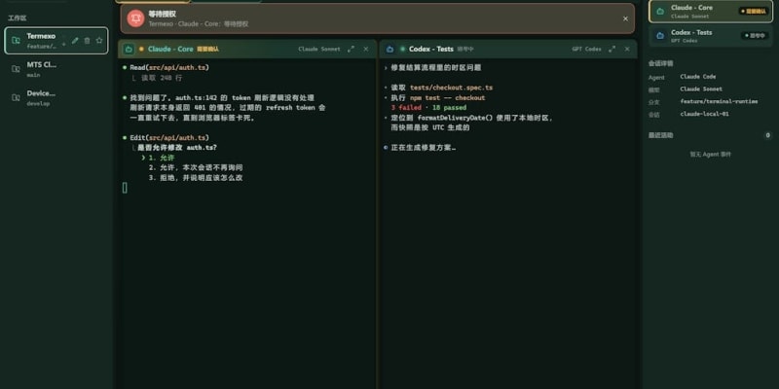Select Claude - Core session in right sidebar
The height and width of the screenshot is (389, 779).
711,12
